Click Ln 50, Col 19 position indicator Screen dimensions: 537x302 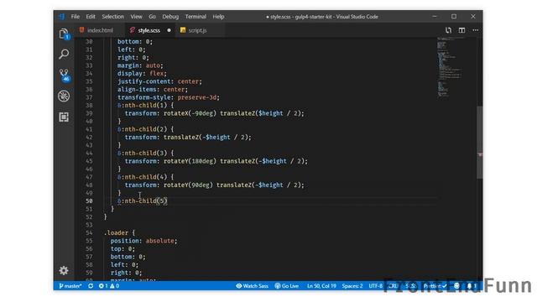(x=321, y=285)
